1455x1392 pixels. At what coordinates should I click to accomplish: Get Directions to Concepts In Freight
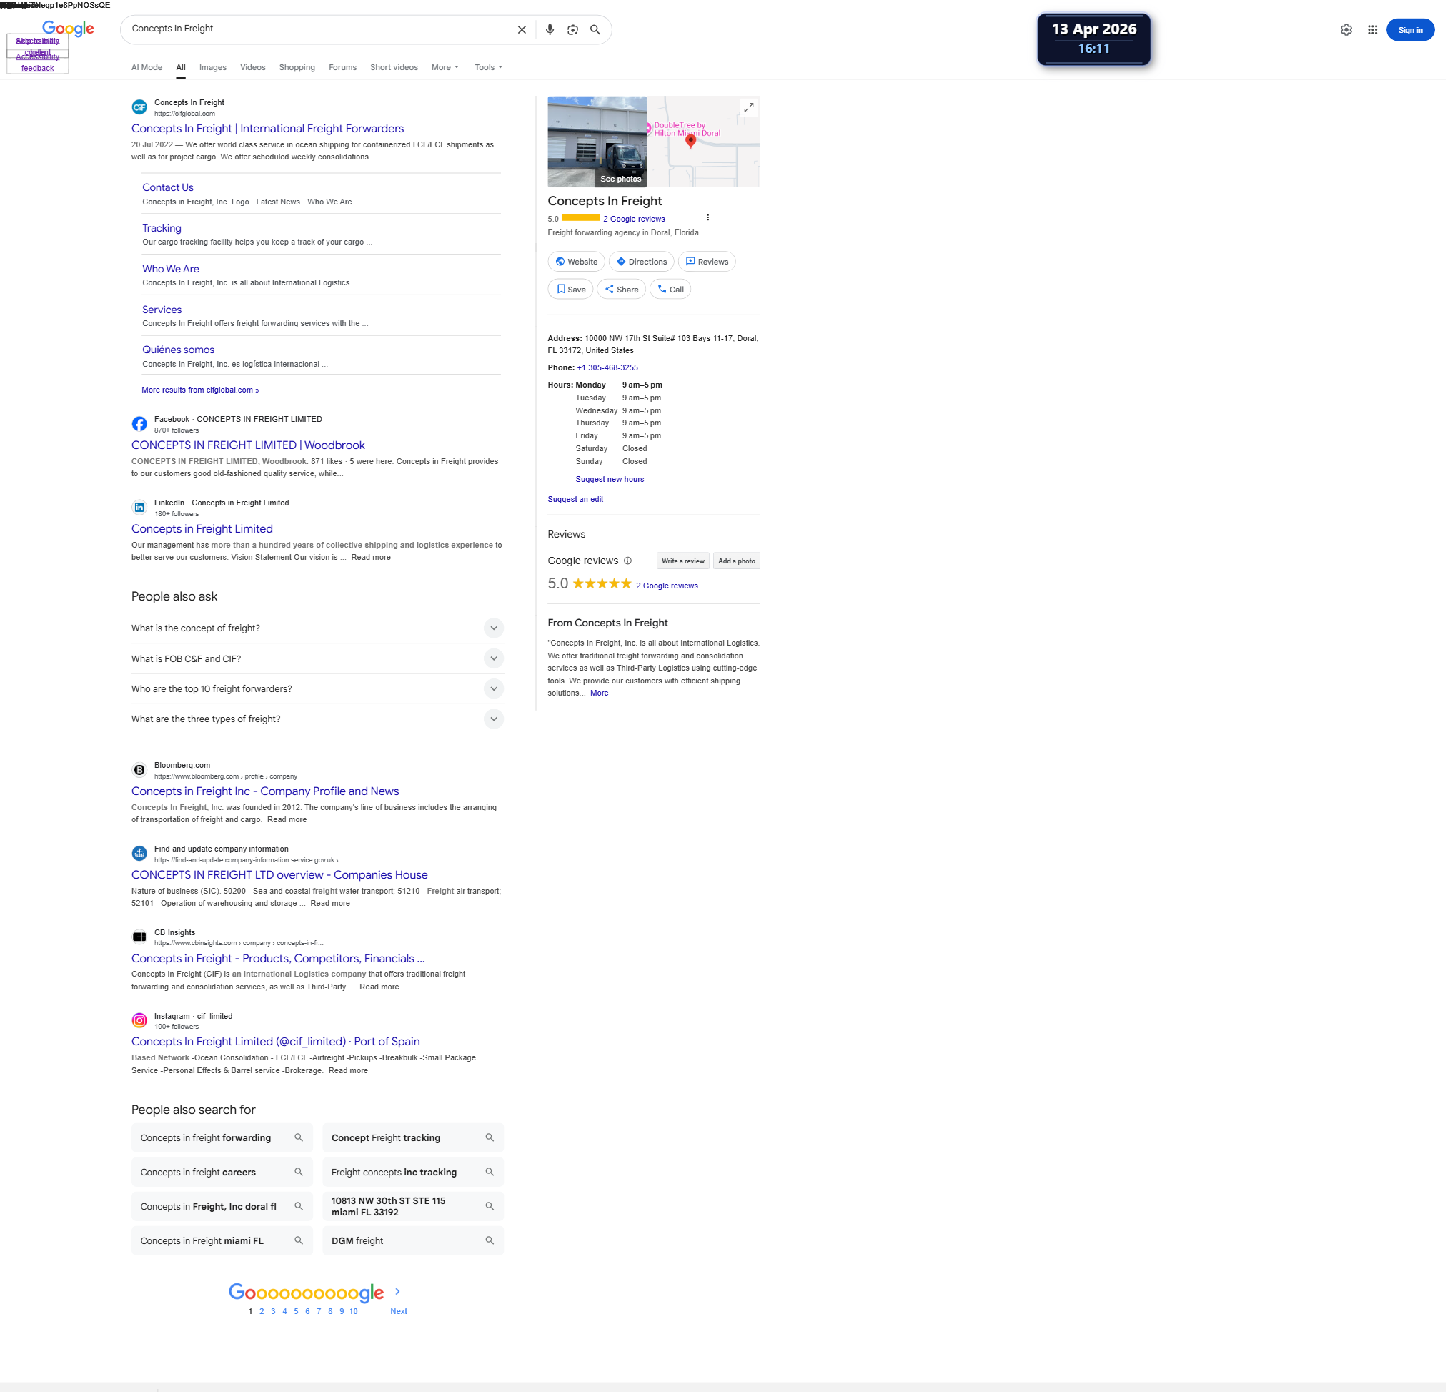tap(642, 262)
